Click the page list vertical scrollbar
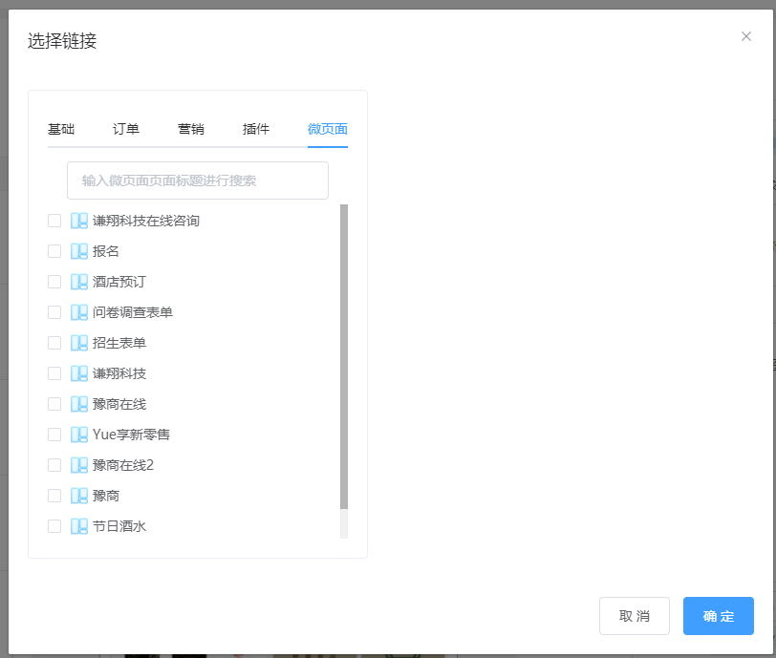 click(344, 356)
